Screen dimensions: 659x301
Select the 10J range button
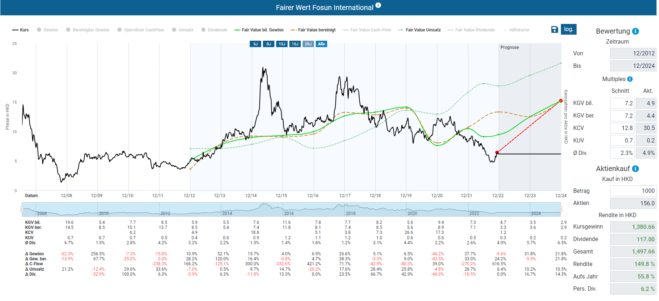[x=282, y=44]
